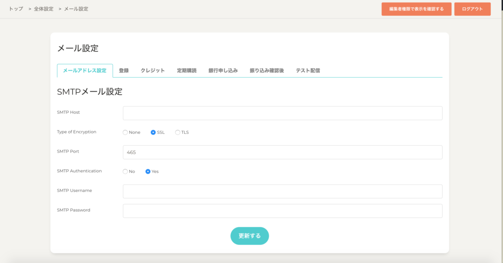Switch to the 定期購読 tab
The image size is (503, 263).
point(187,71)
